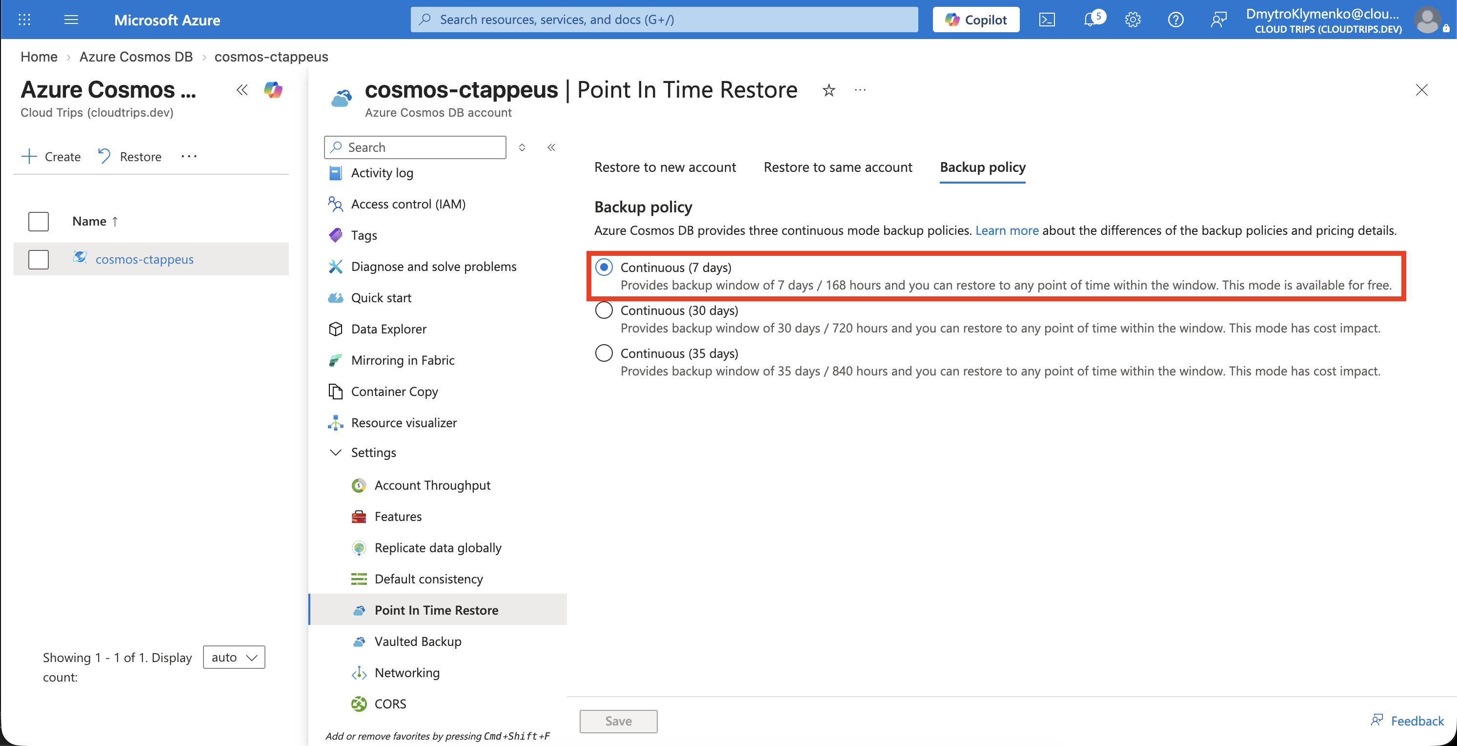Select the Continuous (30 days) radio button
The height and width of the screenshot is (746, 1457).
(x=604, y=310)
